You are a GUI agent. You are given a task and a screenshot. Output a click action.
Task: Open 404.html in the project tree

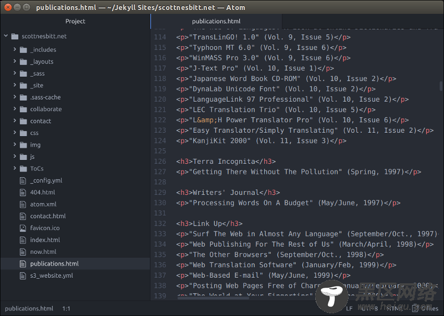[x=43, y=193]
